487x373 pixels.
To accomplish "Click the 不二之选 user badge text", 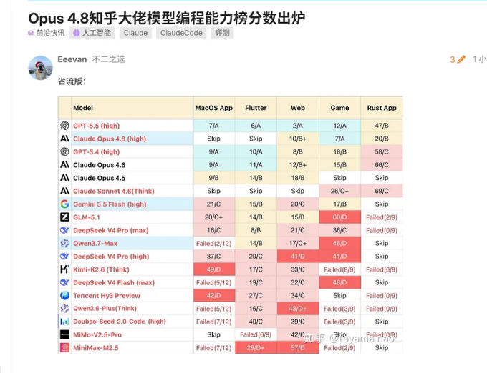I will tap(109, 59).
